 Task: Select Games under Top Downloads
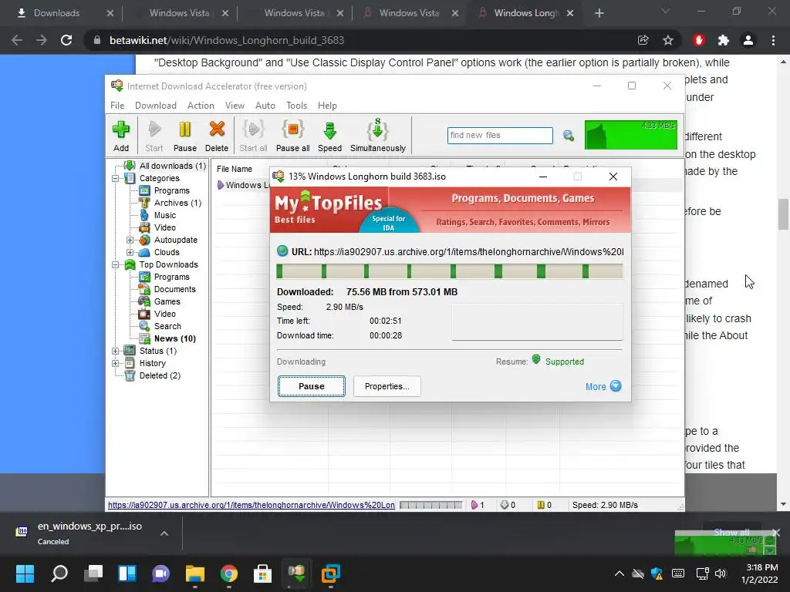click(x=167, y=301)
